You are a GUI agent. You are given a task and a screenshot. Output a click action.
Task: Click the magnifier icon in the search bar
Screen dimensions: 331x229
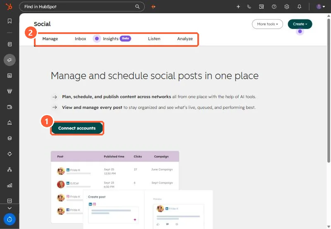click(137, 7)
